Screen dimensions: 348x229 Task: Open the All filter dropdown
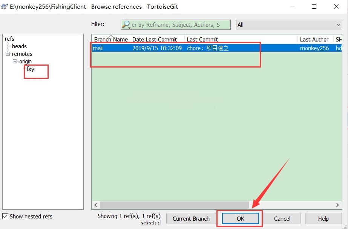point(289,25)
